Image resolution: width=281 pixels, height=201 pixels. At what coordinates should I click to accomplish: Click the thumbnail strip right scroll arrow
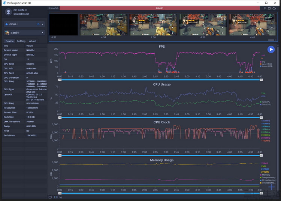(276, 40)
